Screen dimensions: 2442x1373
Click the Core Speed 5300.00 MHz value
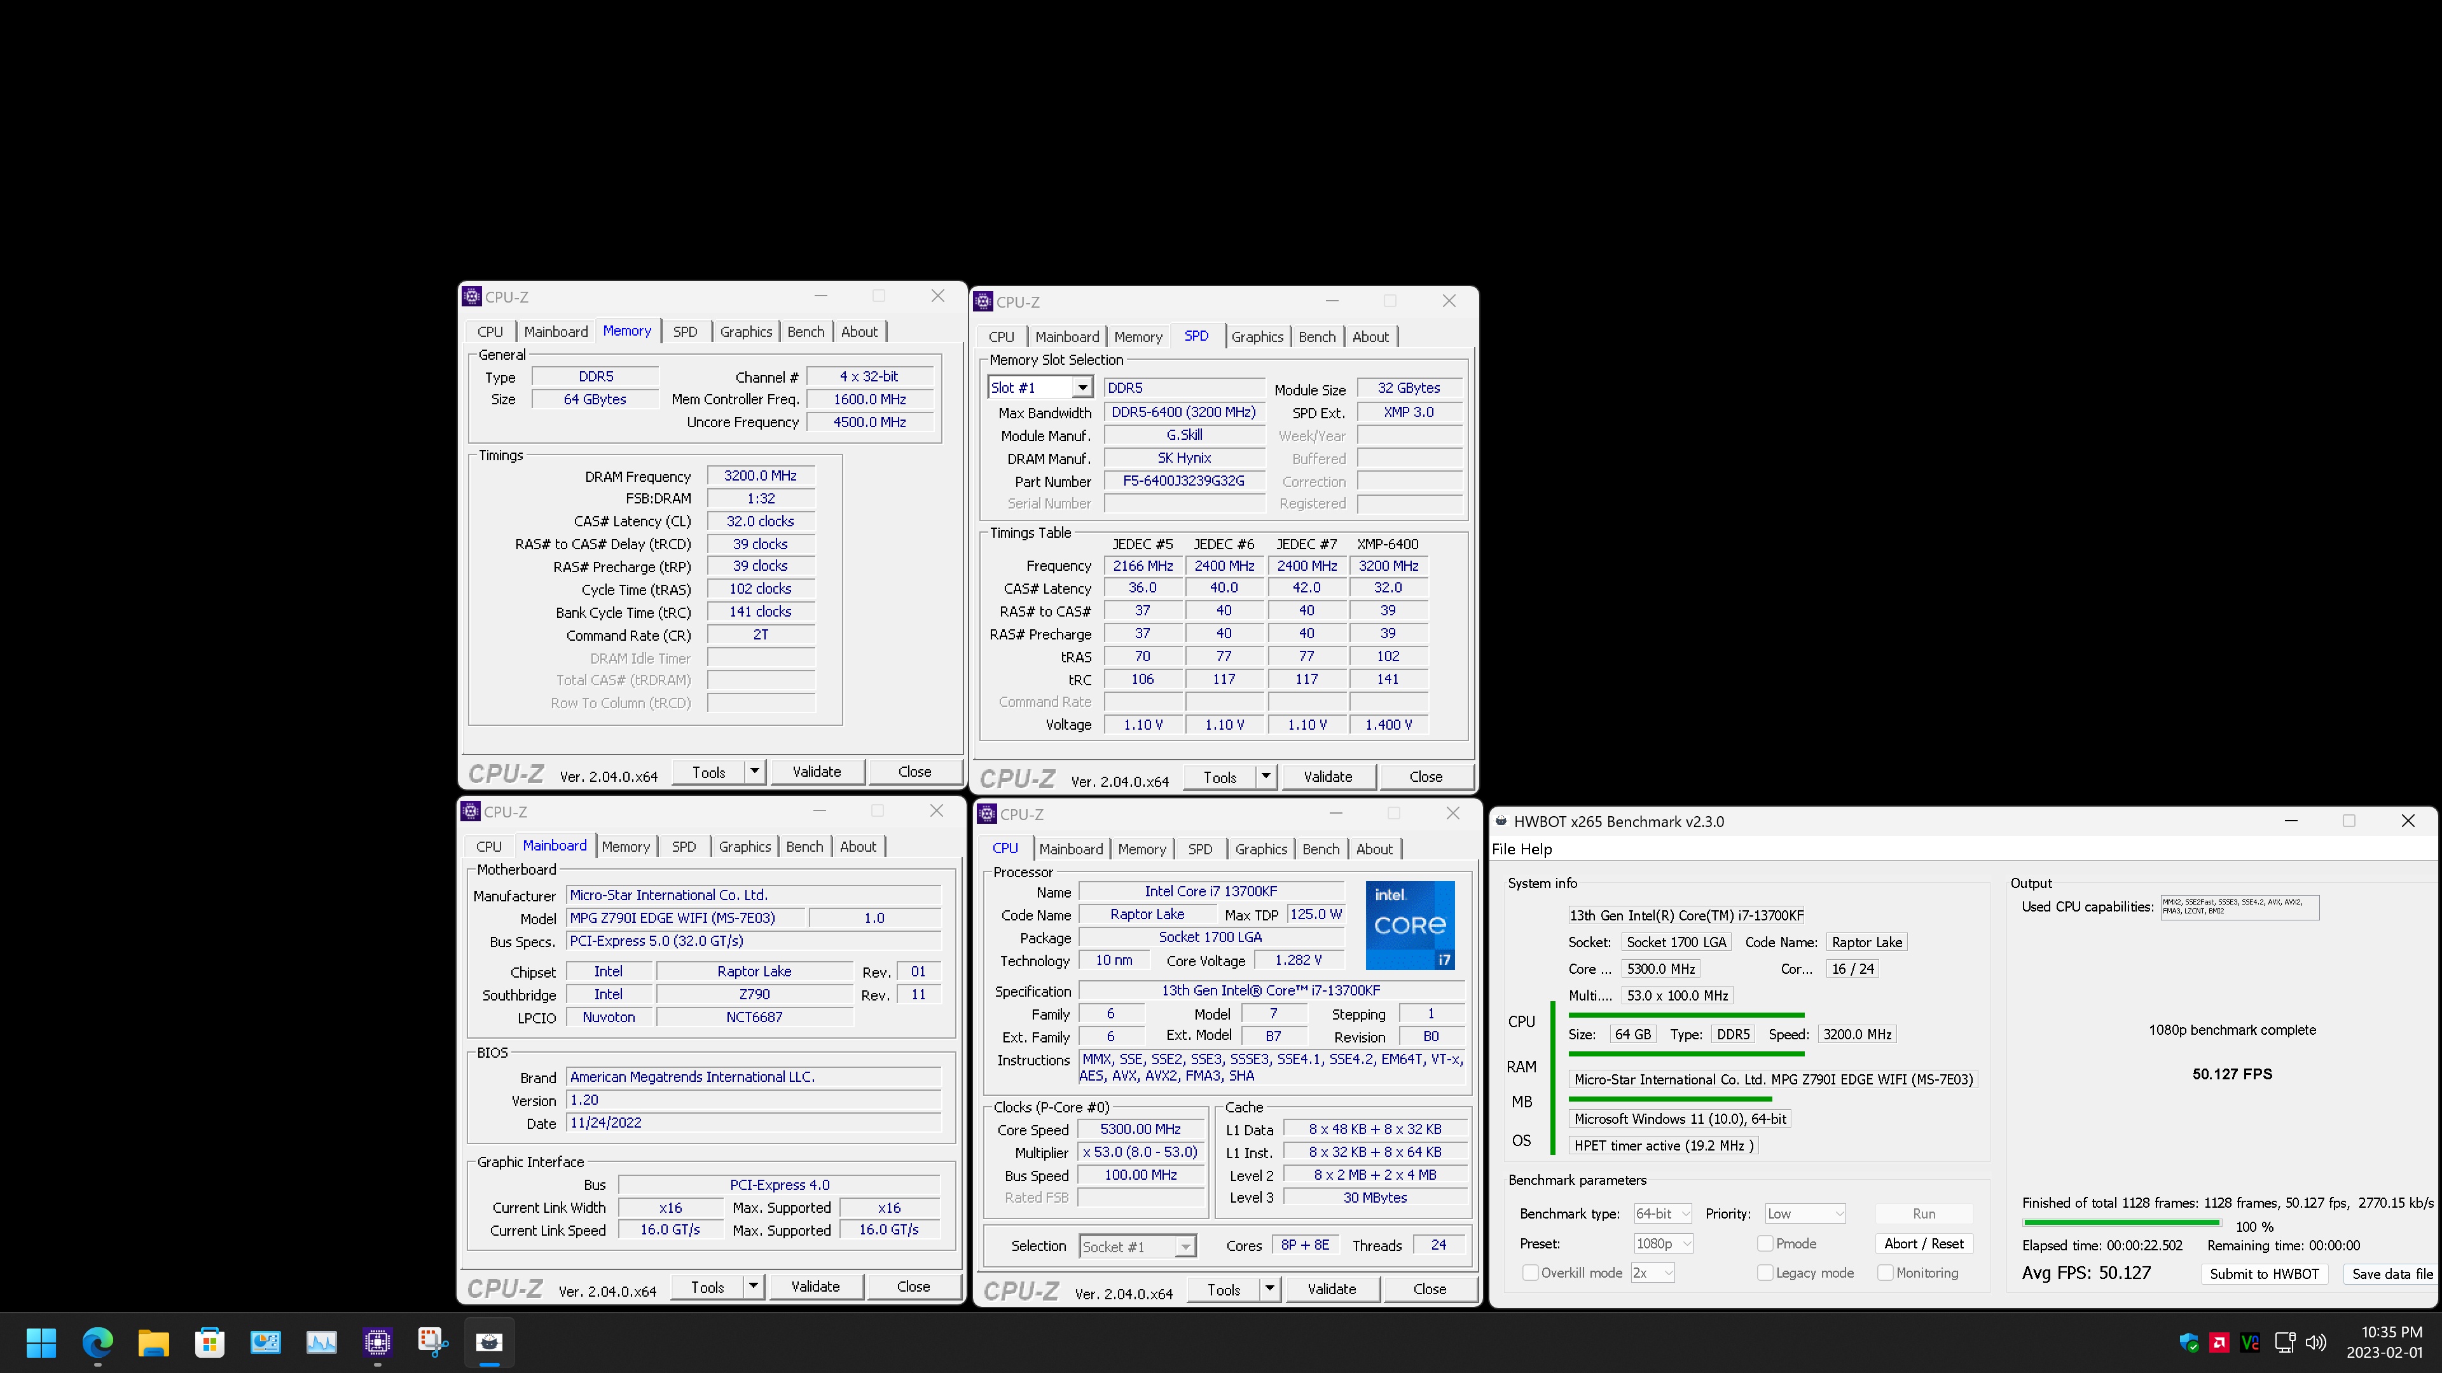[x=1140, y=1128]
